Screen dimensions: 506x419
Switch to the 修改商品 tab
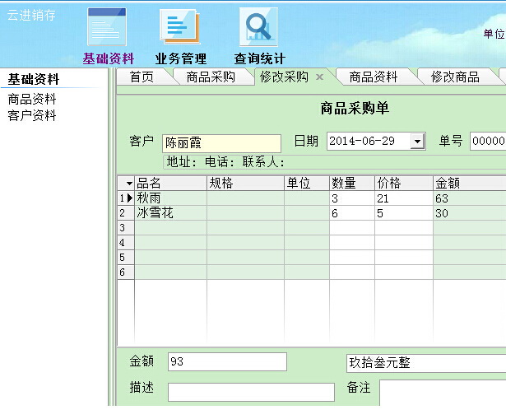[x=455, y=77]
